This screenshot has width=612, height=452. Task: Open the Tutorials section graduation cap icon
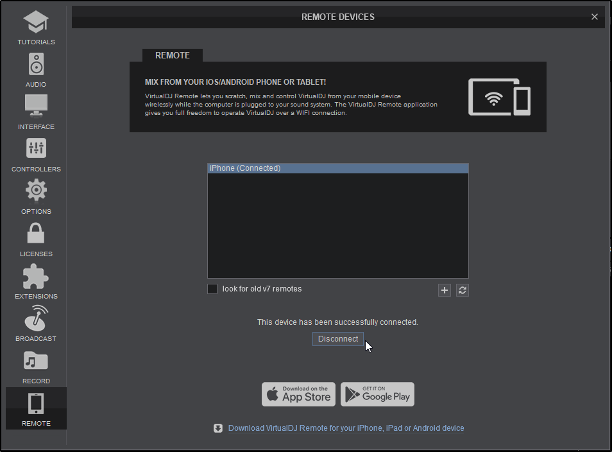point(36,22)
